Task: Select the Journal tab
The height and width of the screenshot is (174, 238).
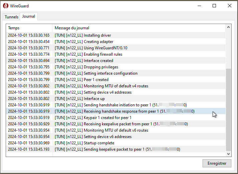Action: [29, 16]
